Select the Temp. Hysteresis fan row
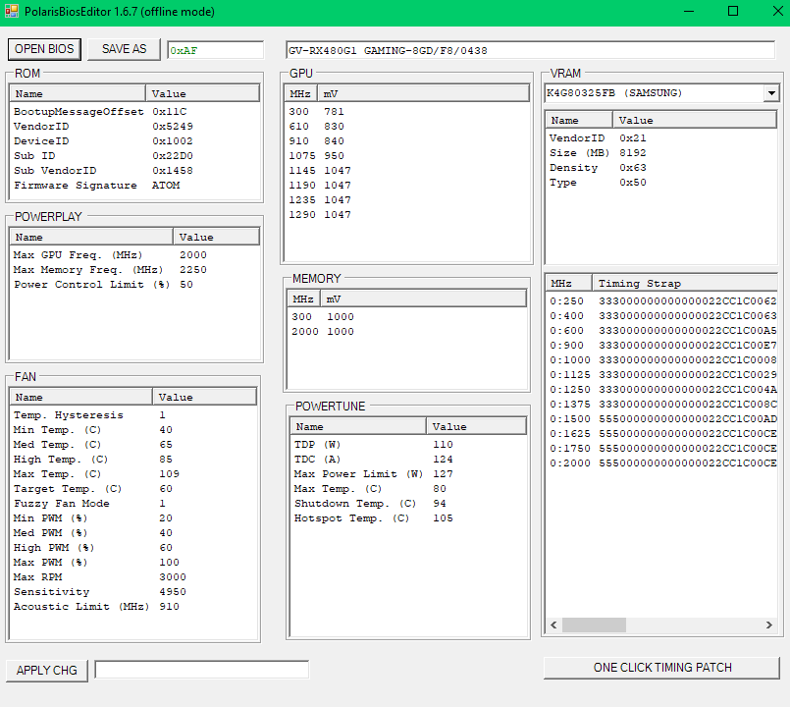 (133, 415)
